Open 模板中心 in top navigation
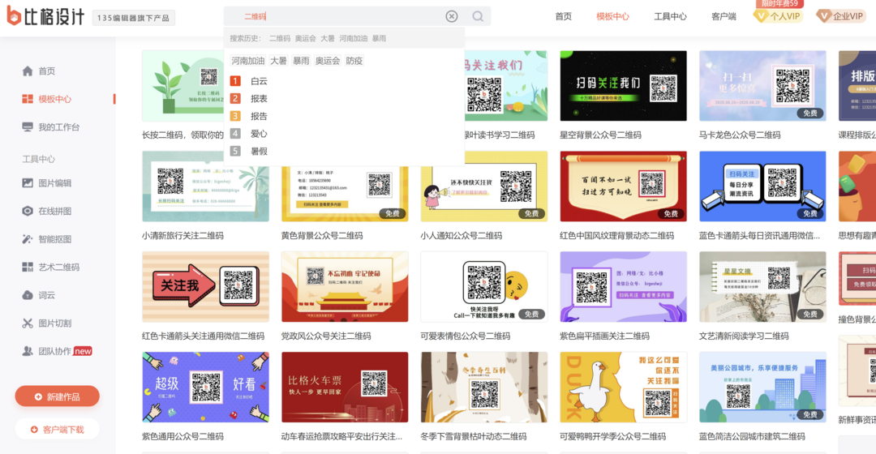The height and width of the screenshot is (454, 876). tap(612, 16)
